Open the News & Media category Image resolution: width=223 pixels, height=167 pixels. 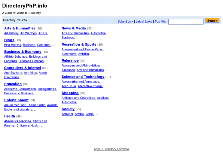(x=74, y=28)
